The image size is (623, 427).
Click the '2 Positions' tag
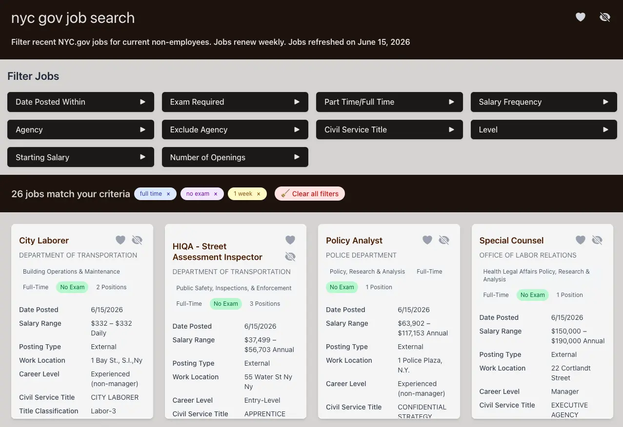[111, 287]
